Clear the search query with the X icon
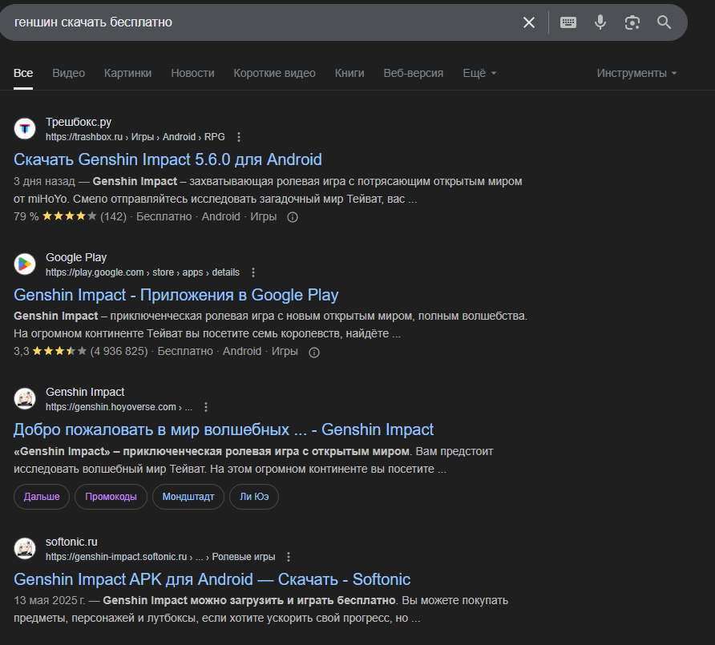 529,22
